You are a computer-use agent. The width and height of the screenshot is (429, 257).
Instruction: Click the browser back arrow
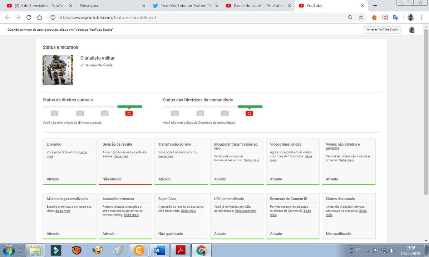[8, 17]
